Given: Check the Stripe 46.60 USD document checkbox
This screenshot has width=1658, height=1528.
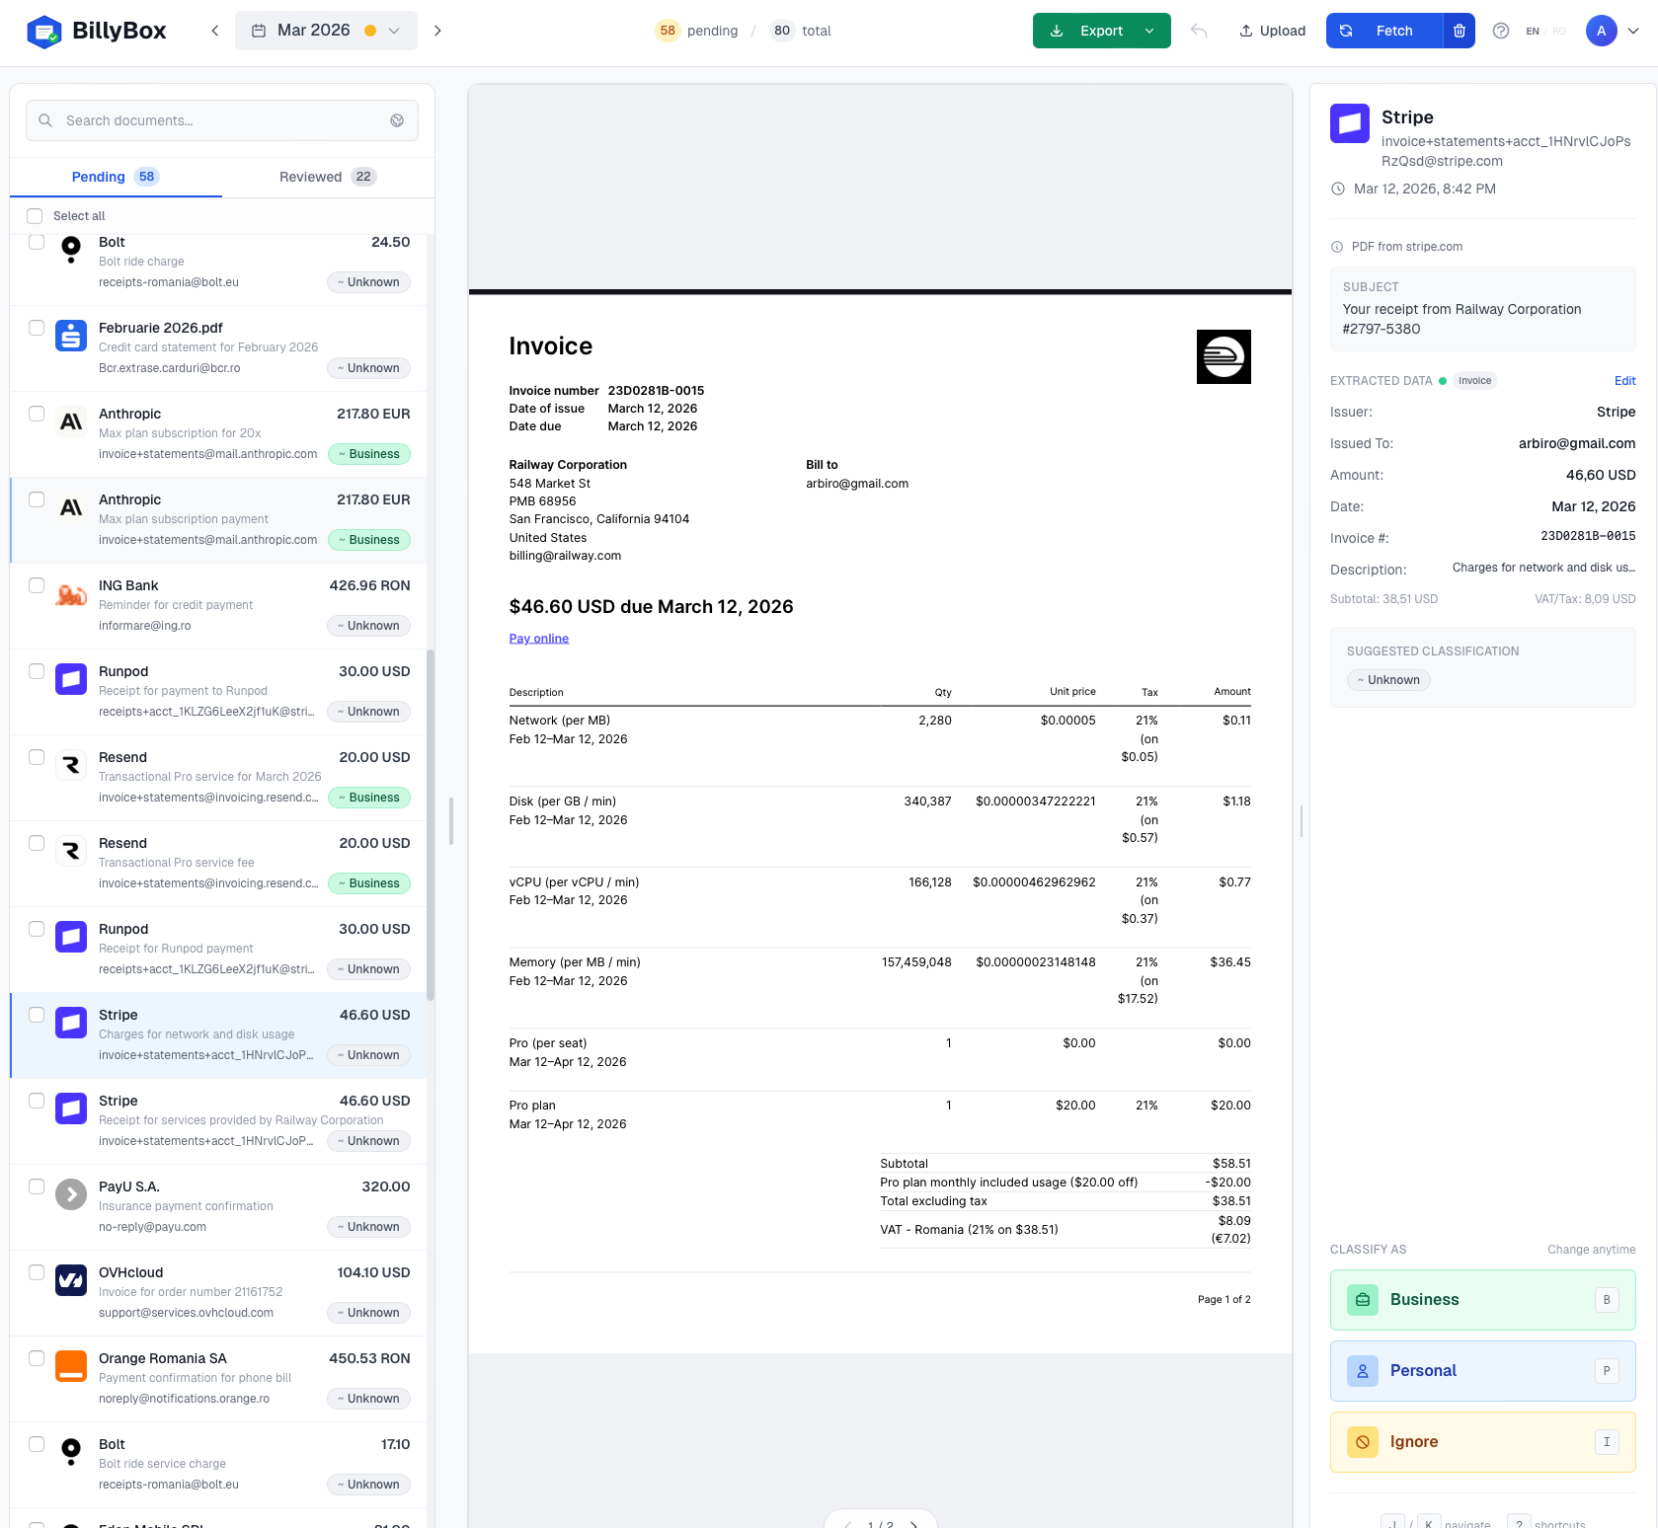Looking at the screenshot, I should point(37,1015).
